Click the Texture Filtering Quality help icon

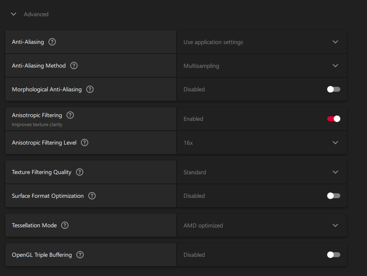80,172
